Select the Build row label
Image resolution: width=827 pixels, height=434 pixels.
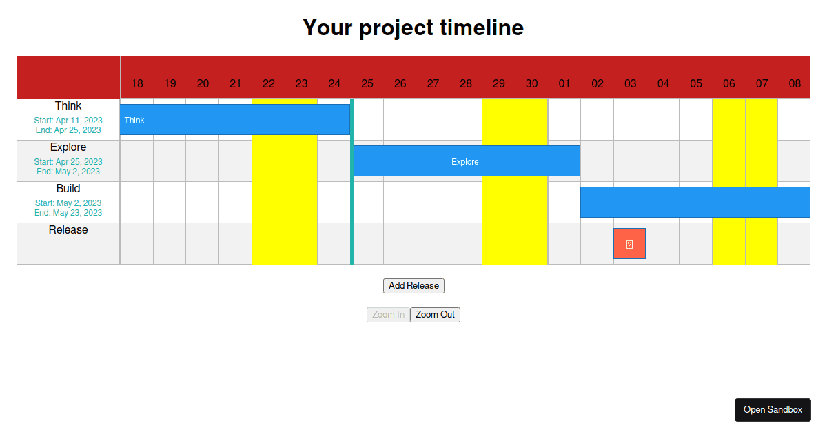pos(68,188)
